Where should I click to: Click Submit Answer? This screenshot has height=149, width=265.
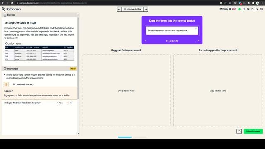[253, 131]
